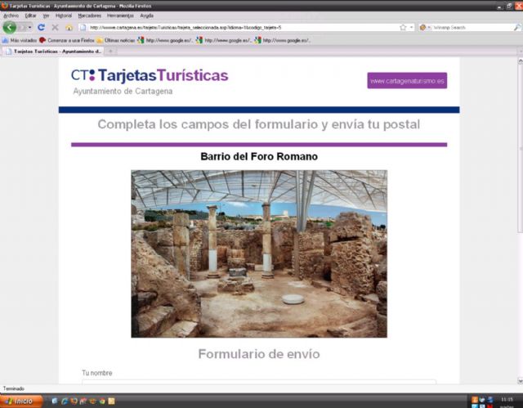523x408 pixels.
Task: Click the browser Back arrow button
Action: click(x=10, y=27)
